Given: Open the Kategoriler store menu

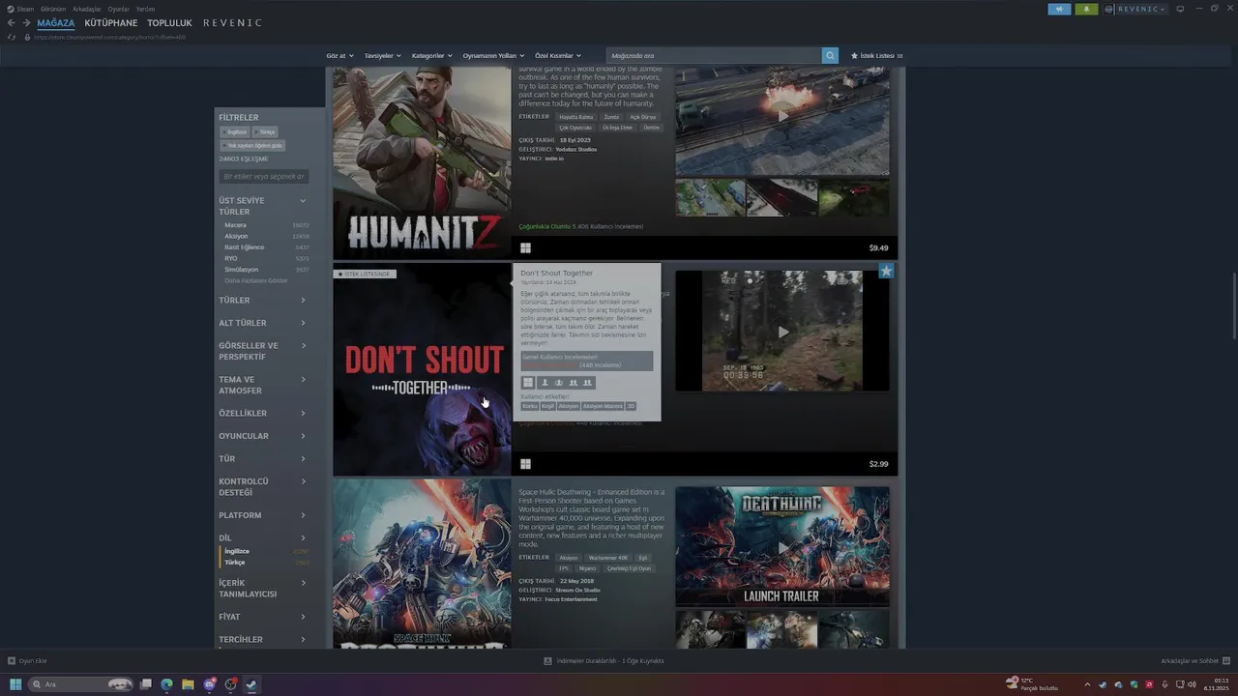Looking at the screenshot, I should pos(431,56).
